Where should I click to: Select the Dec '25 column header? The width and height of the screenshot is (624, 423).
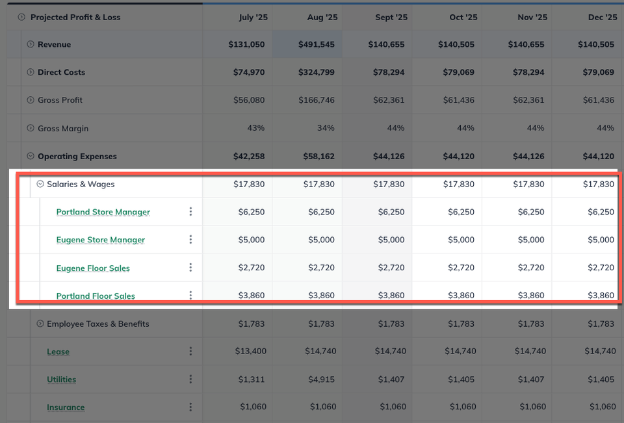tap(603, 17)
